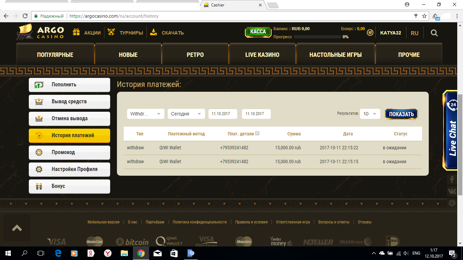The width and height of the screenshot is (463, 260).
Task: Expand the Сегодня period dropdown
Action: pyautogui.click(x=186, y=114)
